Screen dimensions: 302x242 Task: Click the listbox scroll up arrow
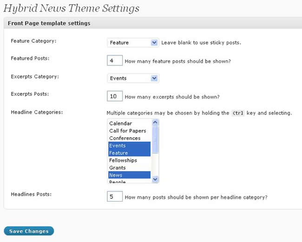(x=155, y=122)
